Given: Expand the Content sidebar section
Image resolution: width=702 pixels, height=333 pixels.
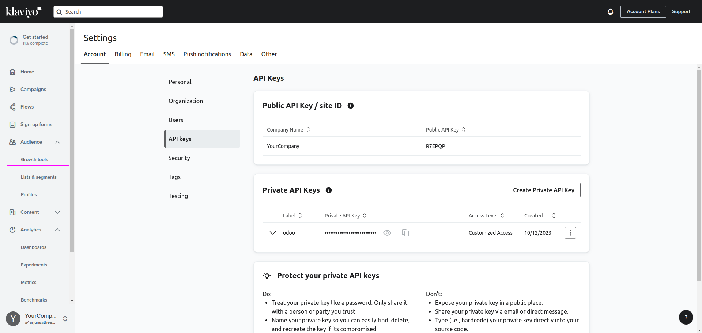Looking at the screenshot, I should click(x=57, y=212).
